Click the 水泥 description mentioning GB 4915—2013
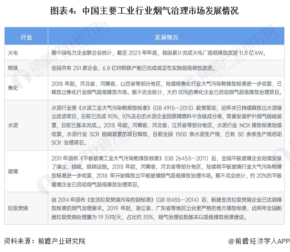 (x=166, y=125)
